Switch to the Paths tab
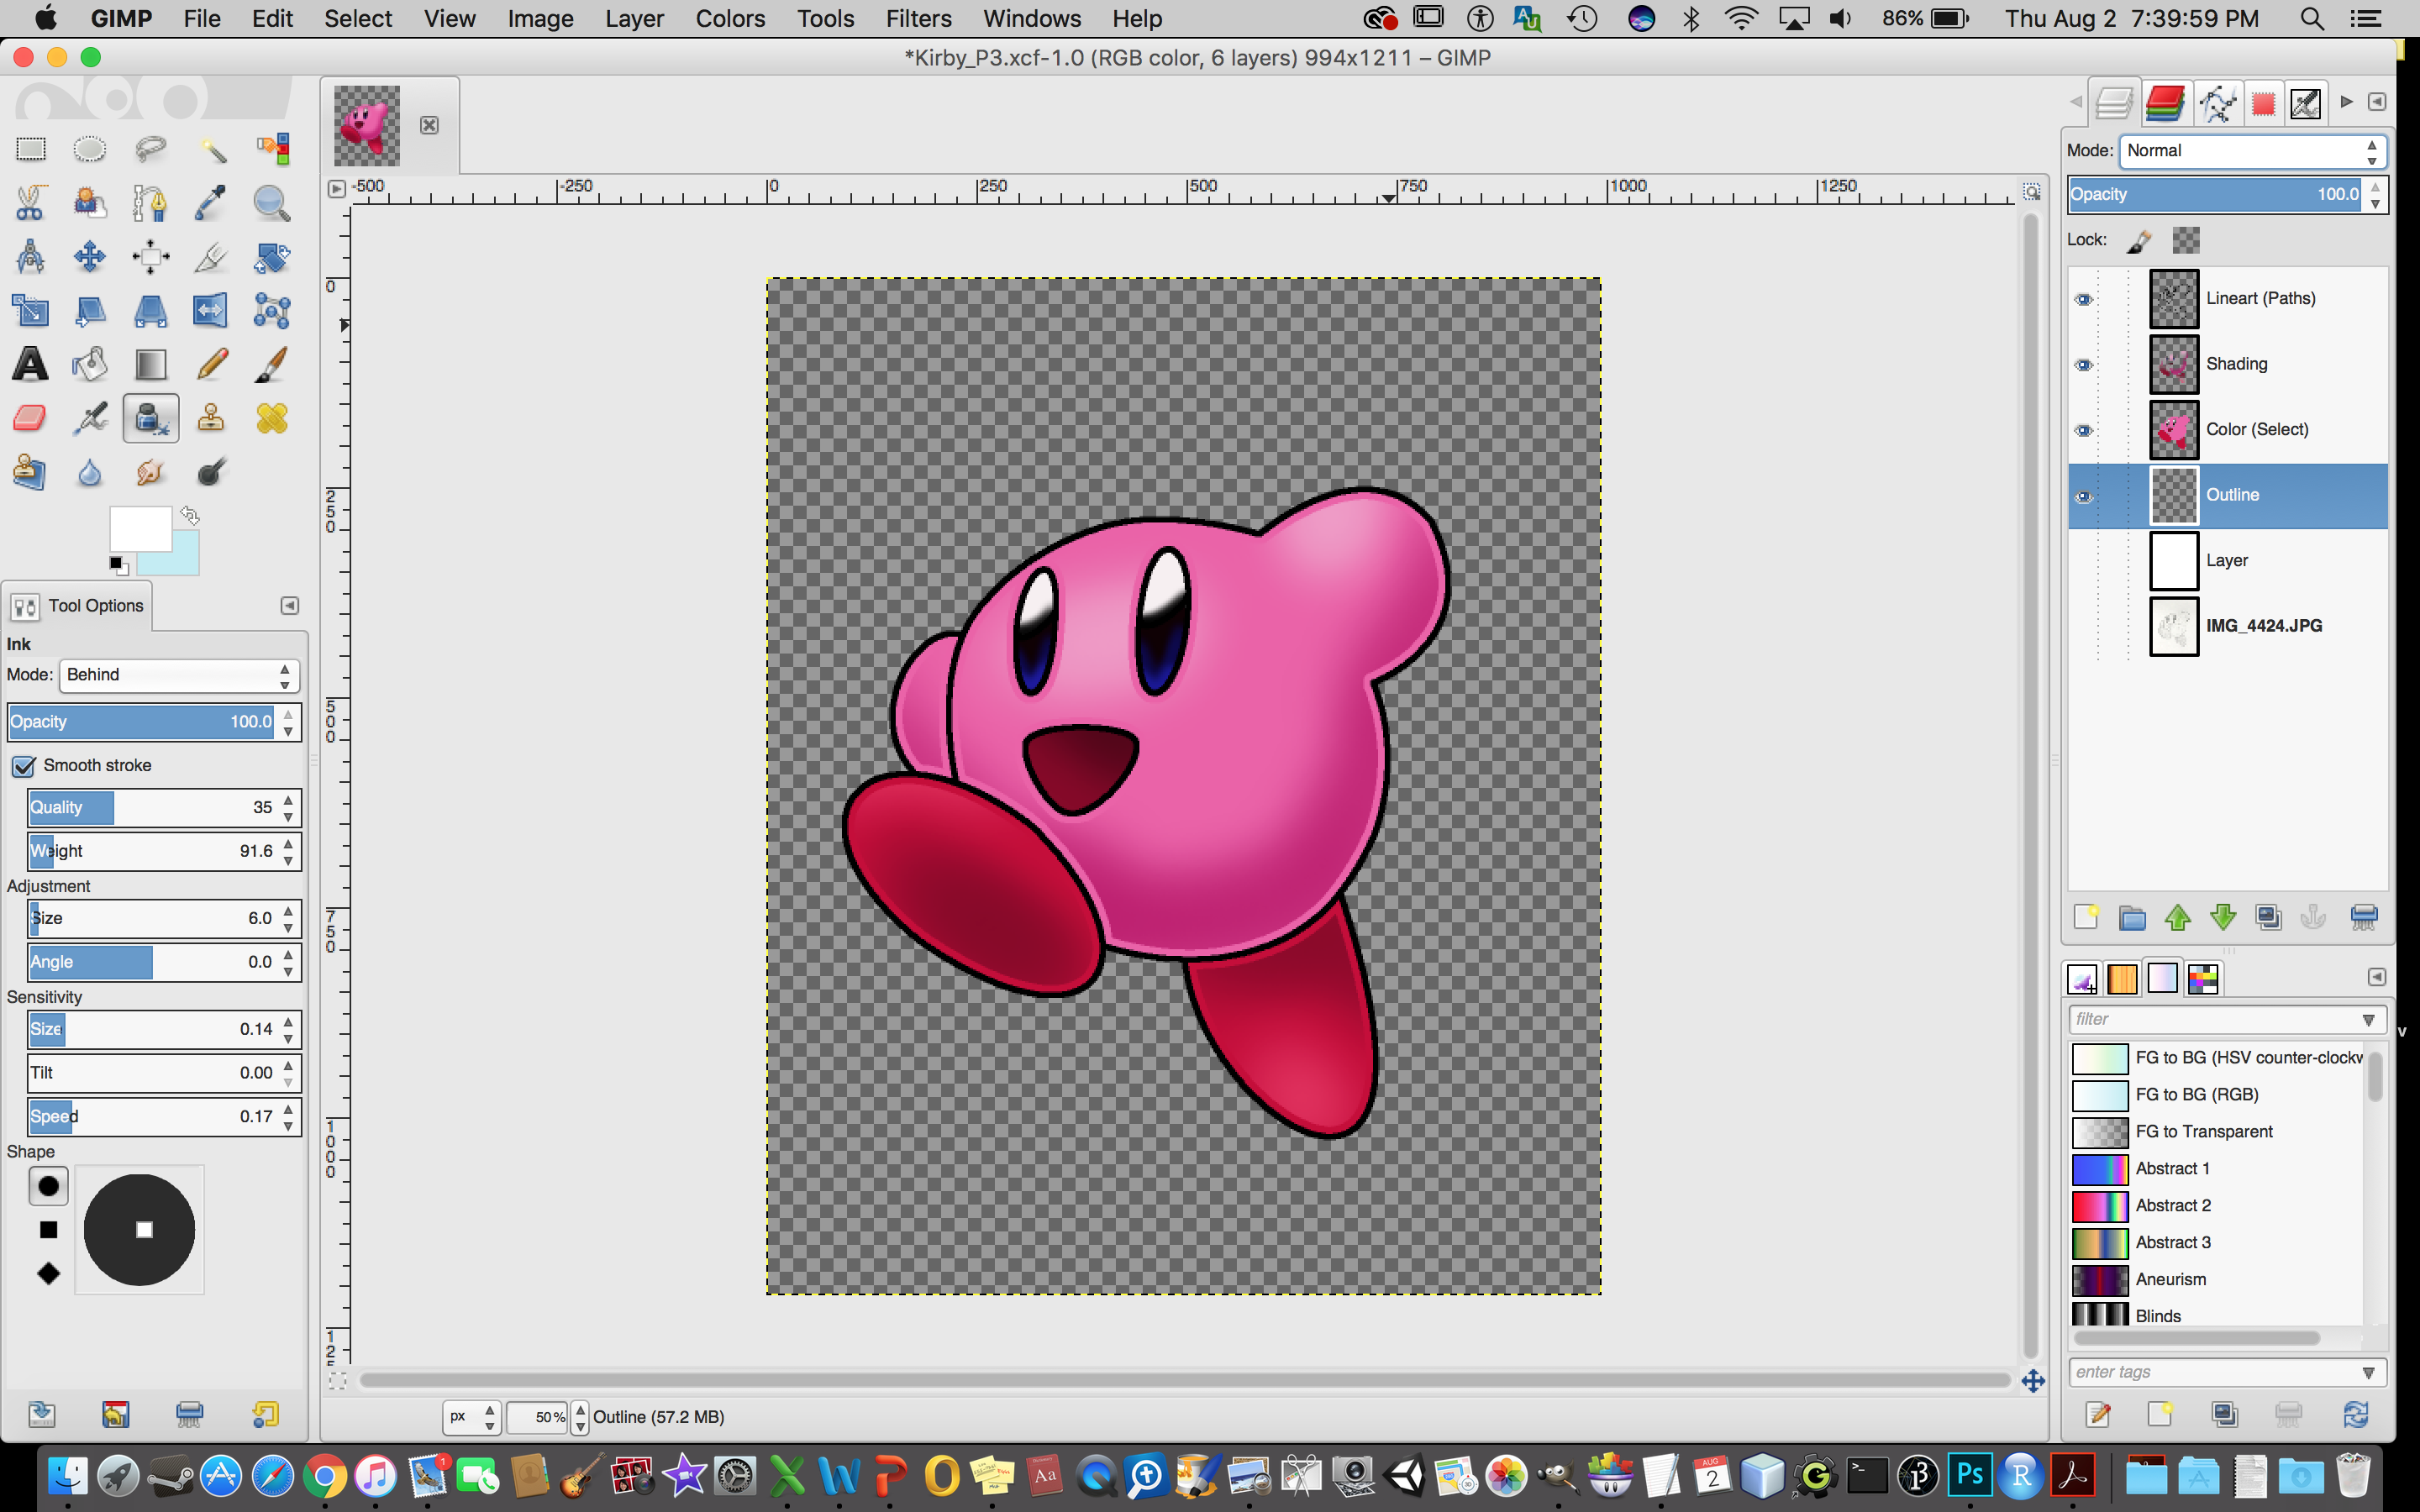This screenshot has width=2420, height=1512. click(x=2217, y=103)
